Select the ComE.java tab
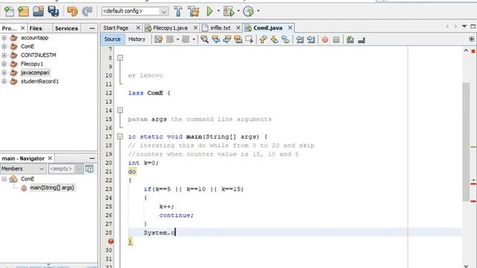Viewport: 477px width, 268px height. click(x=268, y=28)
